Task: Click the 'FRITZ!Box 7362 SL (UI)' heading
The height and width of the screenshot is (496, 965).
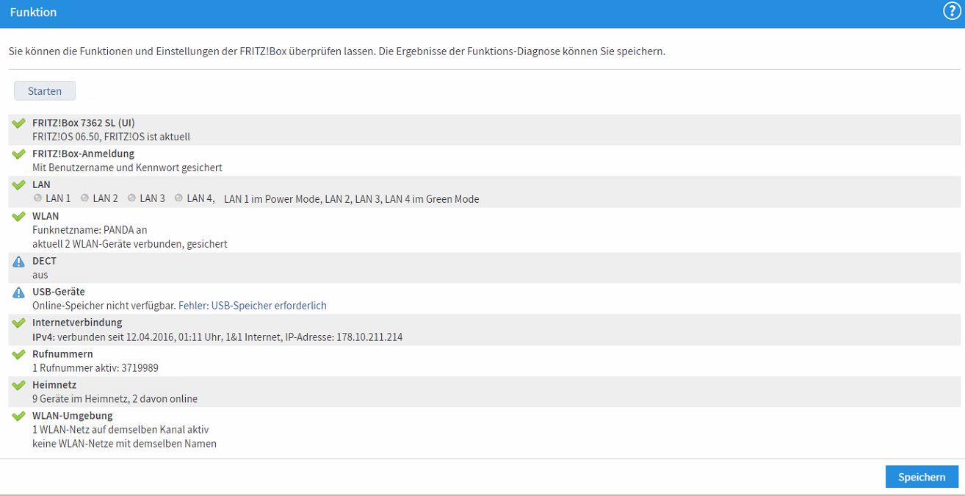Action: point(84,123)
